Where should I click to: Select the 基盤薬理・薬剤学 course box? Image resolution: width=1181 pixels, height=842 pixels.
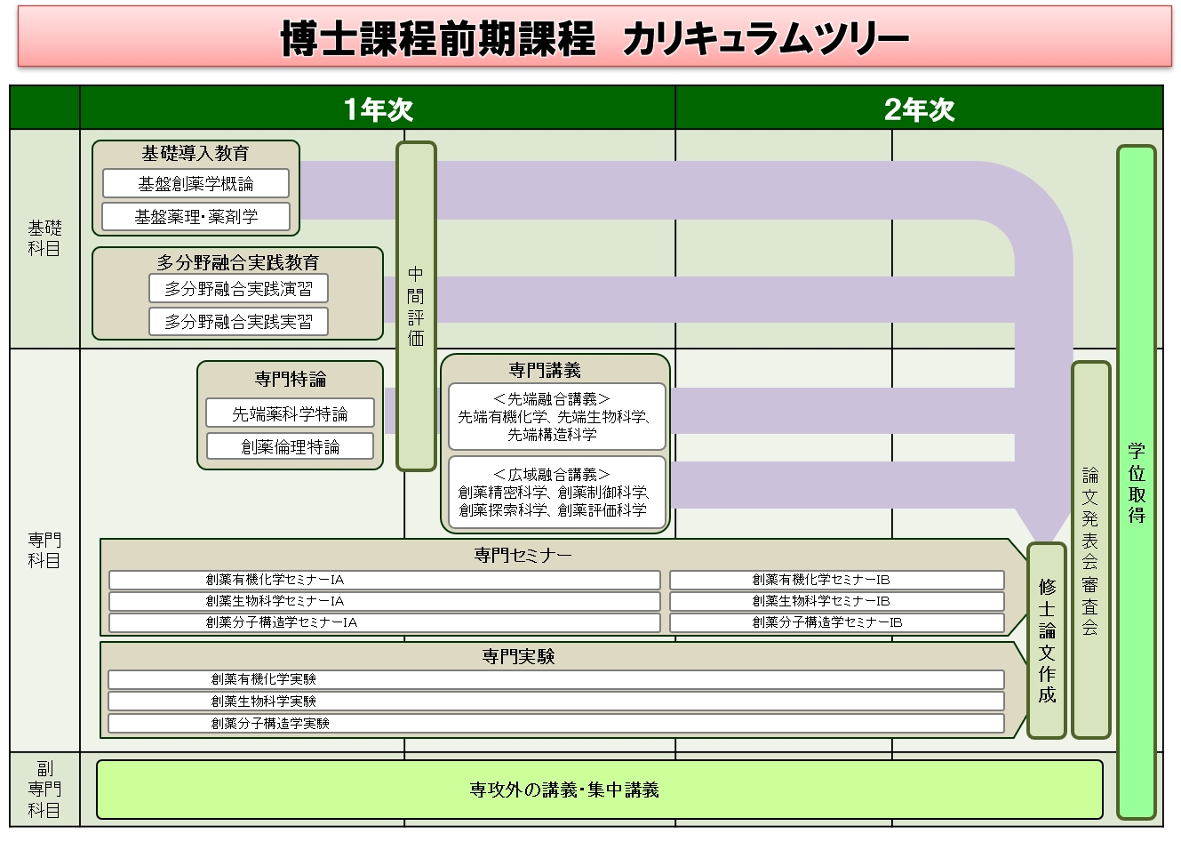196,216
